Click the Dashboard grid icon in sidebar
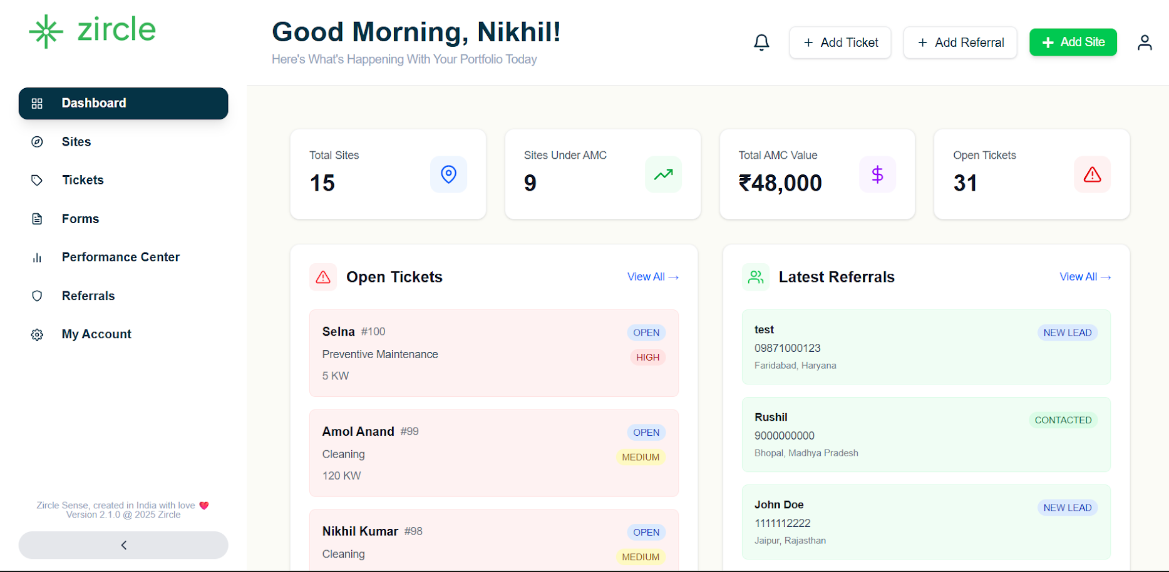Image resolution: width=1169 pixels, height=572 pixels. (x=37, y=103)
